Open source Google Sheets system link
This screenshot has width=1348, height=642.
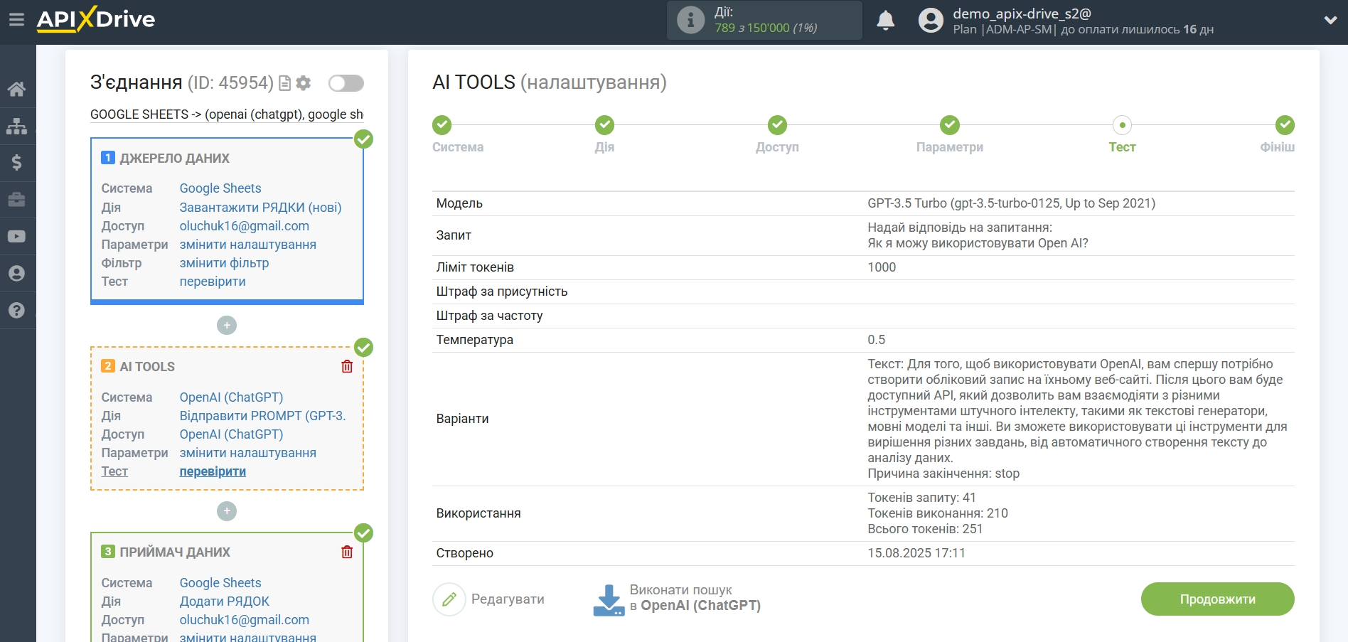(x=220, y=188)
